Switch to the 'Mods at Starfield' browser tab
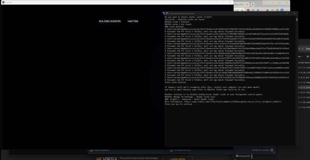This screenshot has width=310, height=160. 240,4
